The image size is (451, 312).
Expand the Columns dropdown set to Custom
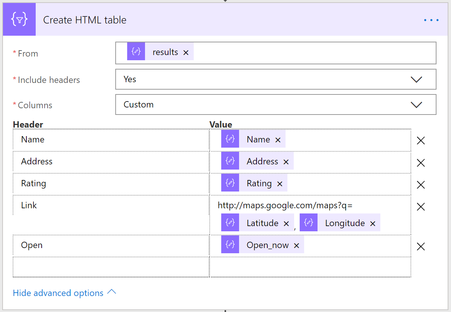[x=416, y=105]
